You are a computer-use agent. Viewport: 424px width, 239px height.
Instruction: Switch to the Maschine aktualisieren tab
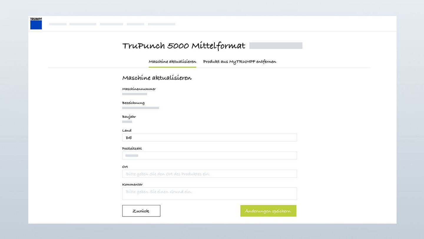click(172, 62)
